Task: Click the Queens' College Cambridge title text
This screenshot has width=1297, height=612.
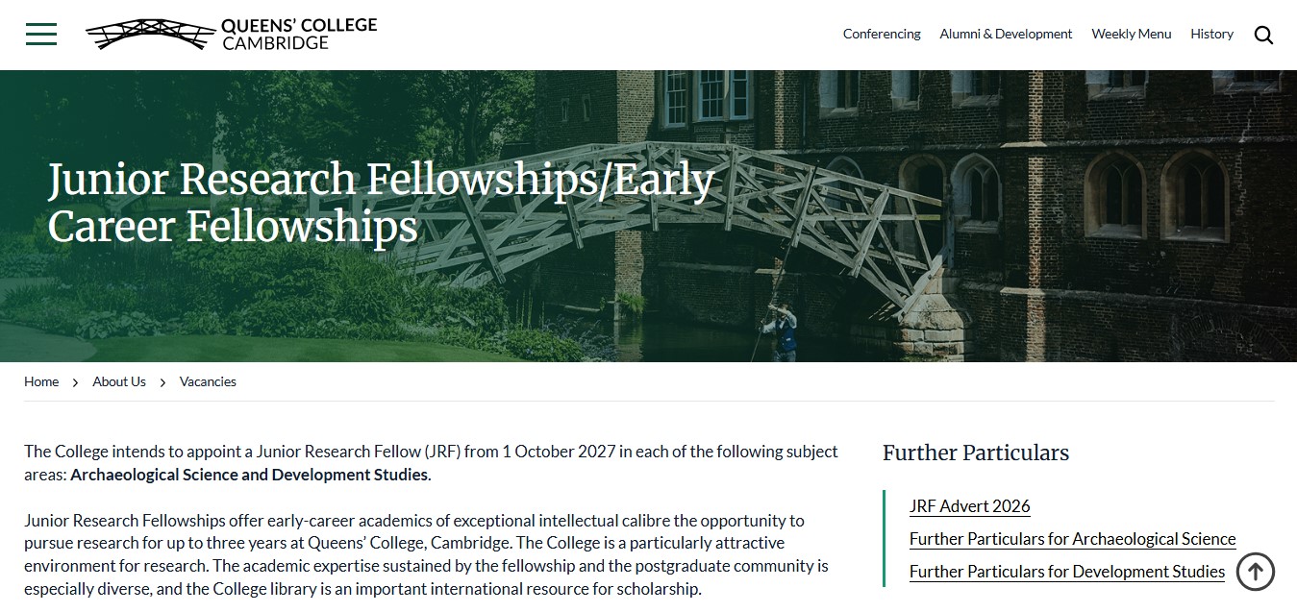Action: pyautogui.click(x=299, y=34)
